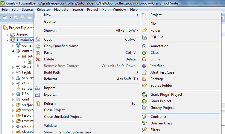Viewport: 225px width, 134px height.
Task: Select the utils folder in tree
Action: 25,83
